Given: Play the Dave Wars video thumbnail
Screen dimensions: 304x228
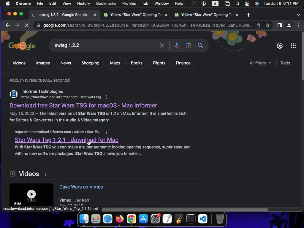Looking at the screenshot, I should 31,194.
